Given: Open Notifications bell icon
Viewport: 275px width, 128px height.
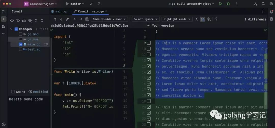Looking at the screenshot, I should 271,12.
